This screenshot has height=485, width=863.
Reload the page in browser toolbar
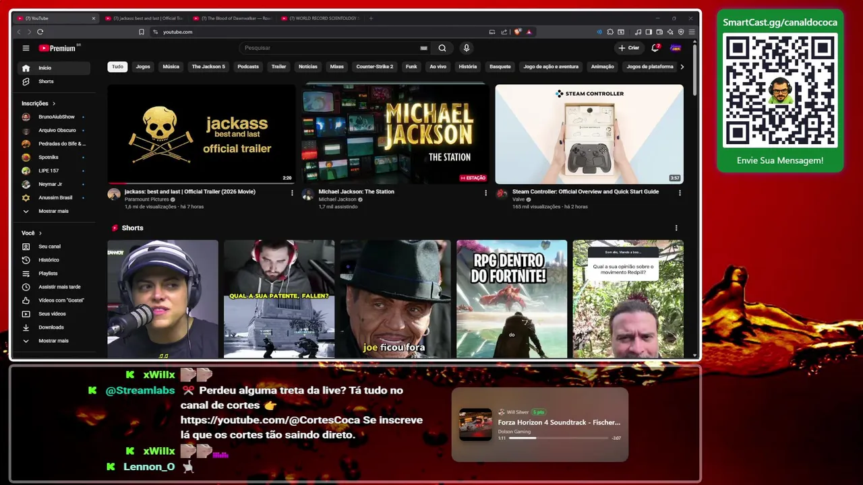[40, 32]
